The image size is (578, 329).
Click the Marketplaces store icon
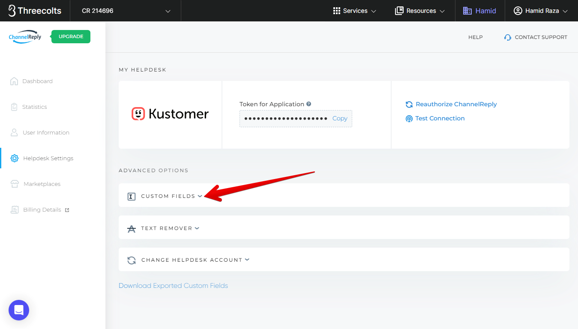(x=15, y=184)
